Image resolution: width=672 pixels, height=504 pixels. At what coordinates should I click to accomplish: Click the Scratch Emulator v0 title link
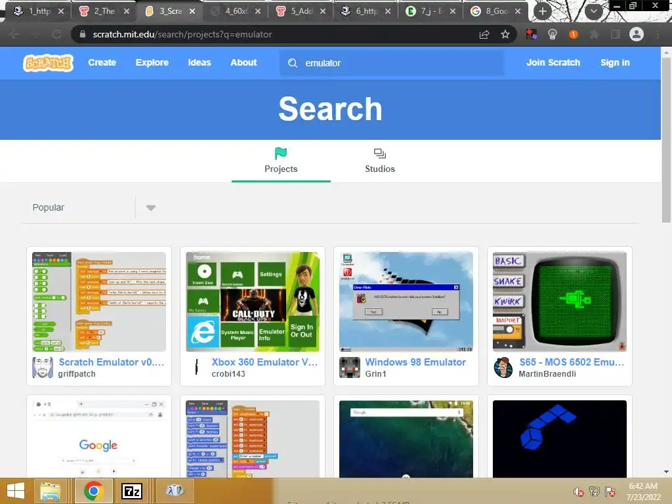tap(112, 362)
